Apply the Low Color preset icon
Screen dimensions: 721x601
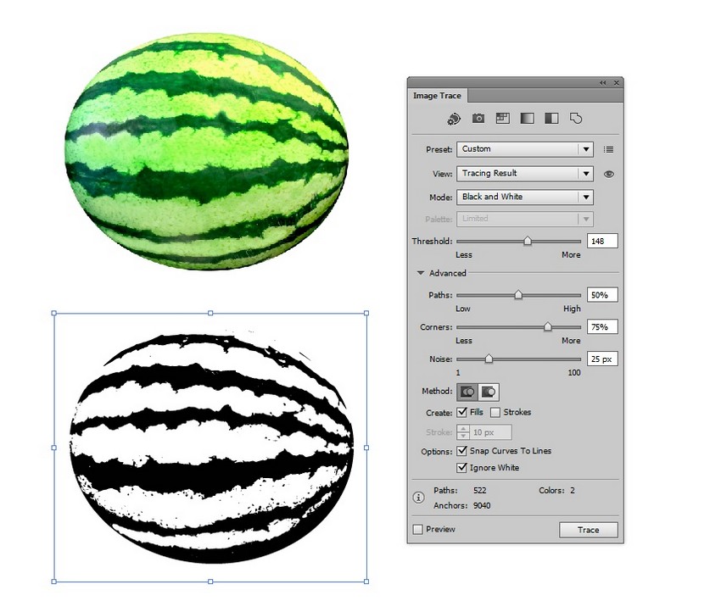pos(503,119)
